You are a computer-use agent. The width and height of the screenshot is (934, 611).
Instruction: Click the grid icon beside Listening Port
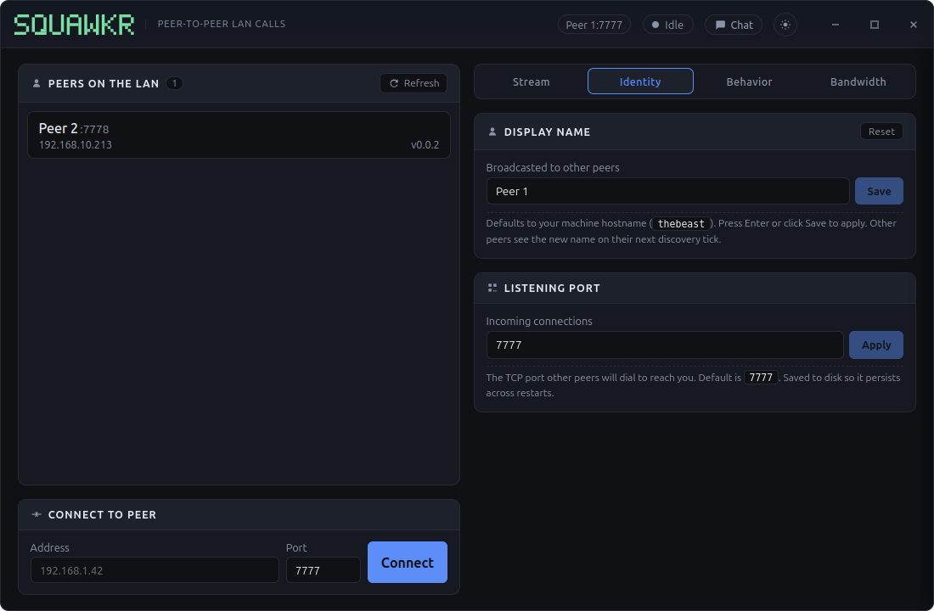[492, 289]
